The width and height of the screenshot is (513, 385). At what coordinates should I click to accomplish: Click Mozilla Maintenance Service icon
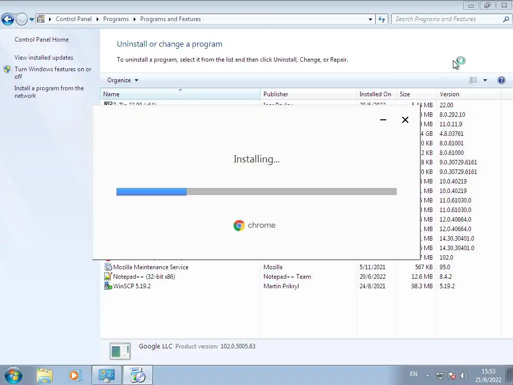108,267
